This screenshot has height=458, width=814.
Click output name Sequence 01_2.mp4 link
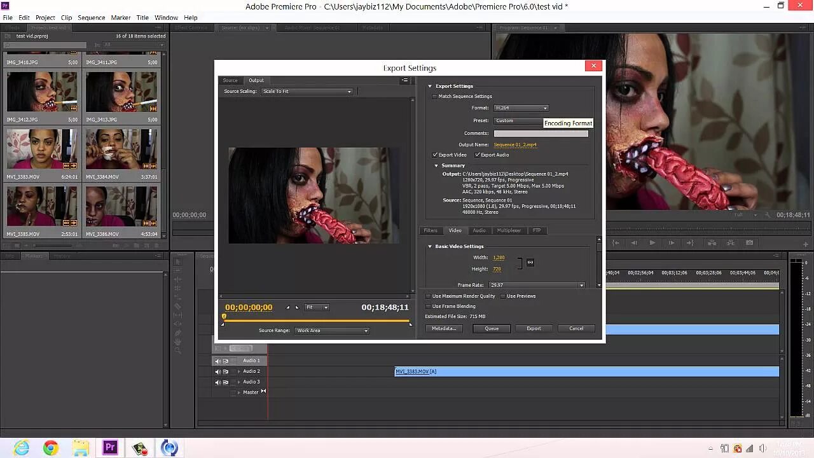(x=515, y=145)
